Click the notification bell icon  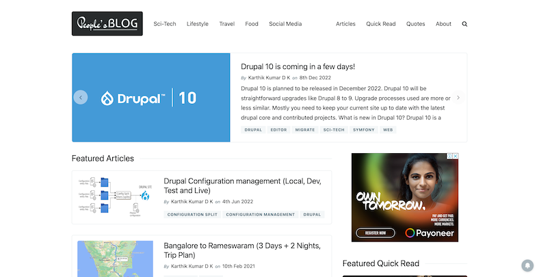pos(527,265)
